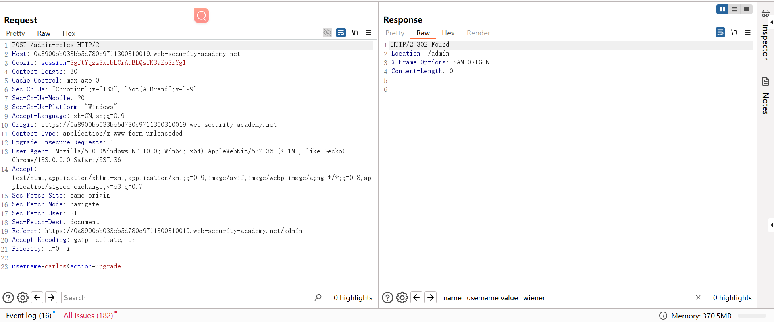Screen dimensions: 774x322
Task: Toggle show newline characters in Request
Action: point(355,33)
